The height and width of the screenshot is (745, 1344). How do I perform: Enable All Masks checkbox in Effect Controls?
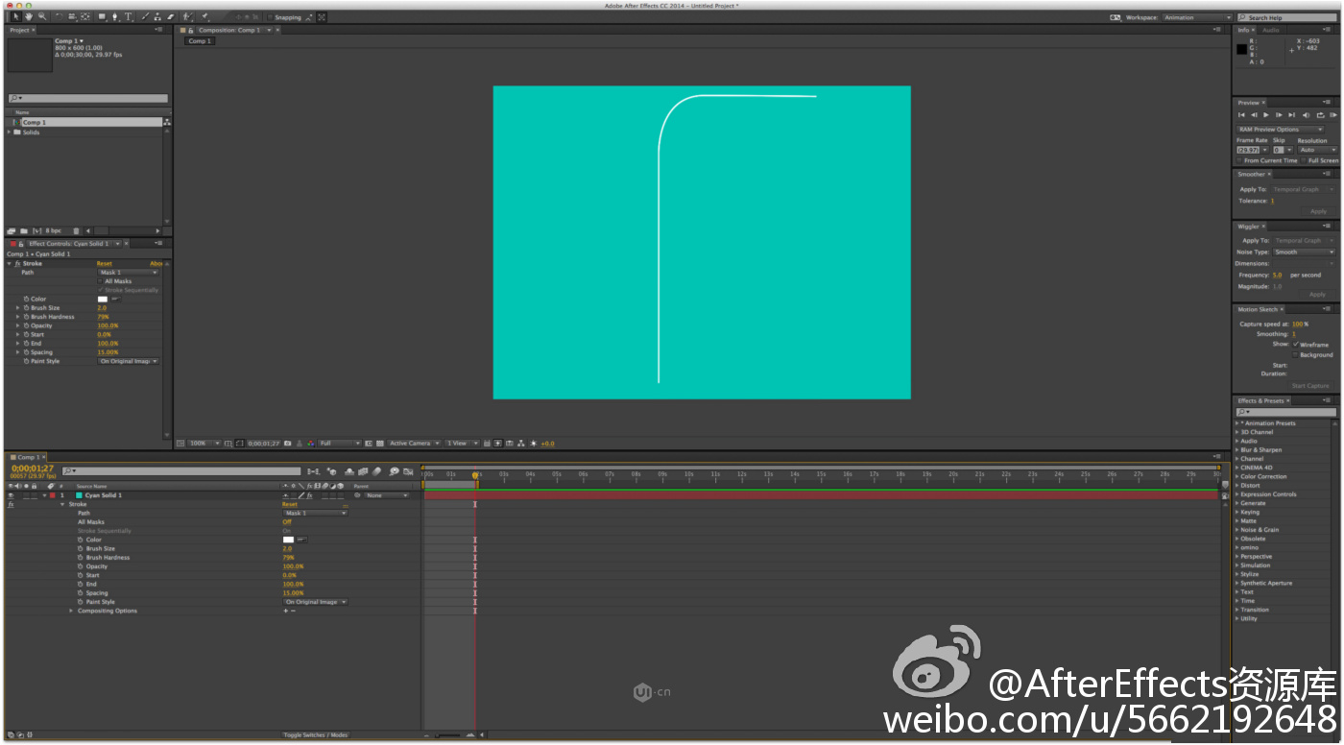100,281
